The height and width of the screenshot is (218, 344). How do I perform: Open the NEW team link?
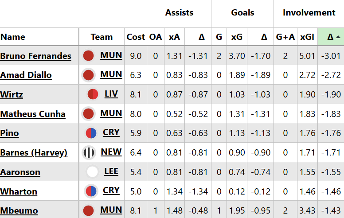(x=111, y=152)
